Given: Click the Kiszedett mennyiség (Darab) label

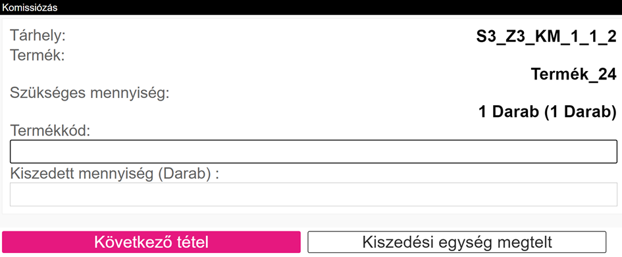Looking at the screenshot, I should [115, 174].
